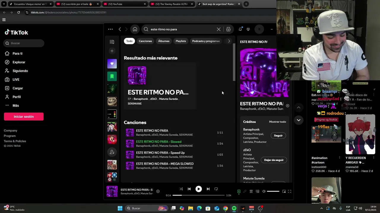Open top result ESTE RITMO NO PA... EP

(x=160, y=86)
